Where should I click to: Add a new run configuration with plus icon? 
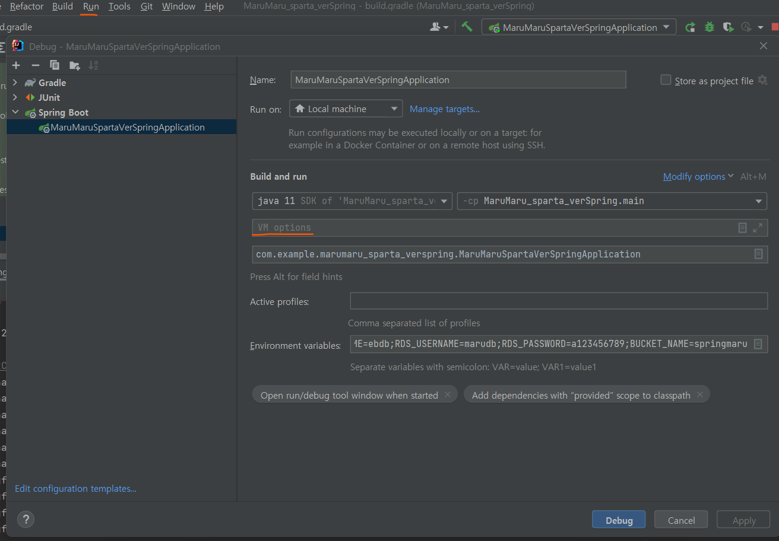(x=16, y=65)
